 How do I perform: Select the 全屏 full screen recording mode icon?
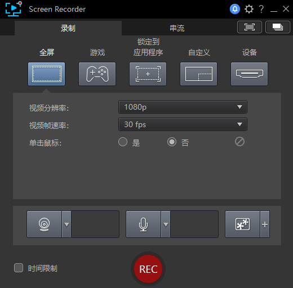click(46, 74)
